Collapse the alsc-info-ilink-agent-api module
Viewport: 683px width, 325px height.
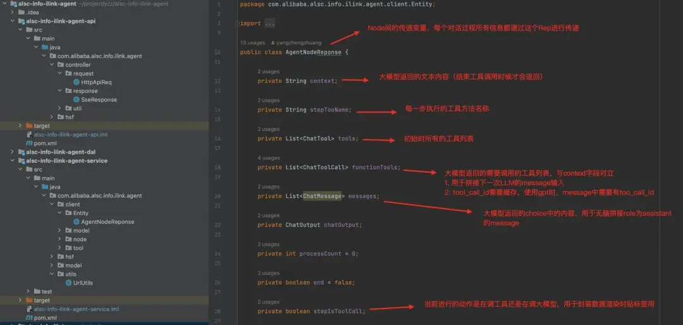[x=12, y=21]
